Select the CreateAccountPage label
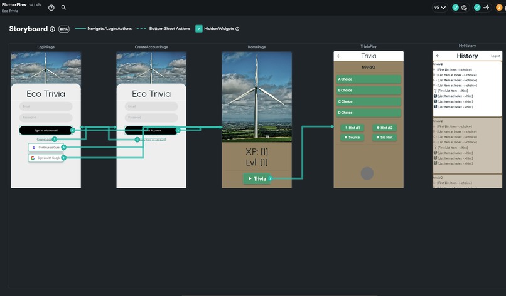 151,47
